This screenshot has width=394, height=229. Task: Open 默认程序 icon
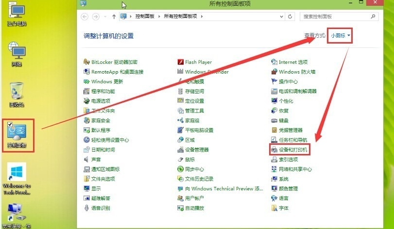tap(86, 130)
